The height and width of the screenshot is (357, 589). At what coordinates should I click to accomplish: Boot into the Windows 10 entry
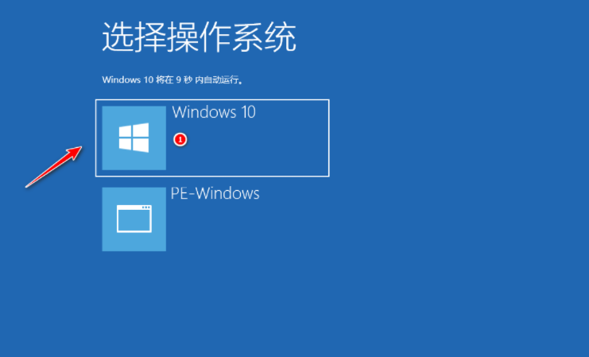(x=212, y=138)
